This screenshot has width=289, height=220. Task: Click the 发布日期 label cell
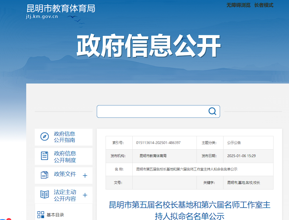tap(210, 156)
